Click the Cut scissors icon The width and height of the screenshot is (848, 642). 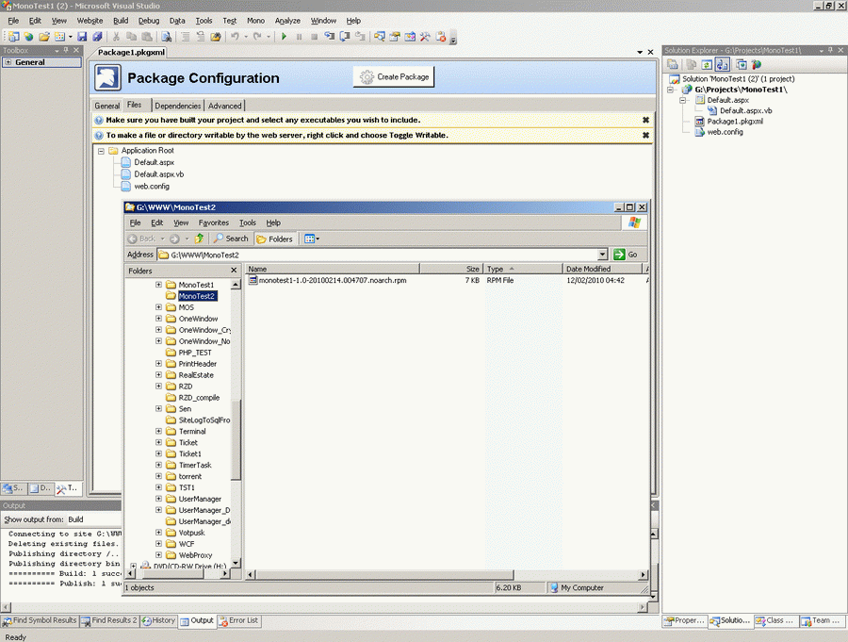(116, 36)
